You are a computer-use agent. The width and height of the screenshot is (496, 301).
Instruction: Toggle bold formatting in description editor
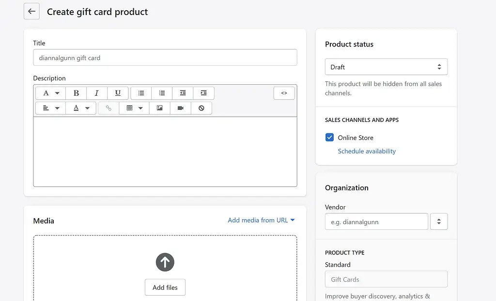[76, 93]
